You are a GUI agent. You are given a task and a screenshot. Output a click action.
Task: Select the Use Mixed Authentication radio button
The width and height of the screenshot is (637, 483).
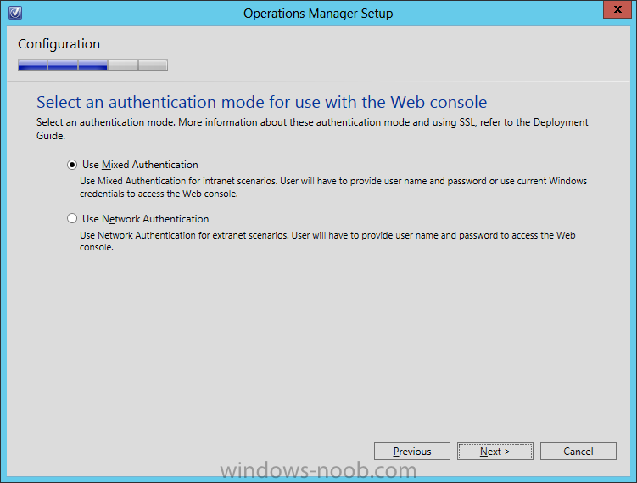pos(72,165)
